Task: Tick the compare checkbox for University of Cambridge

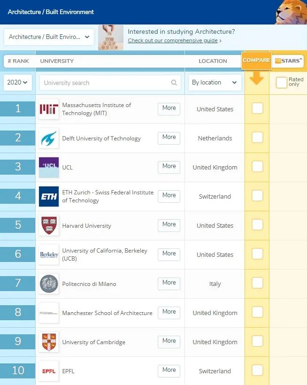Action: point(257,341)
